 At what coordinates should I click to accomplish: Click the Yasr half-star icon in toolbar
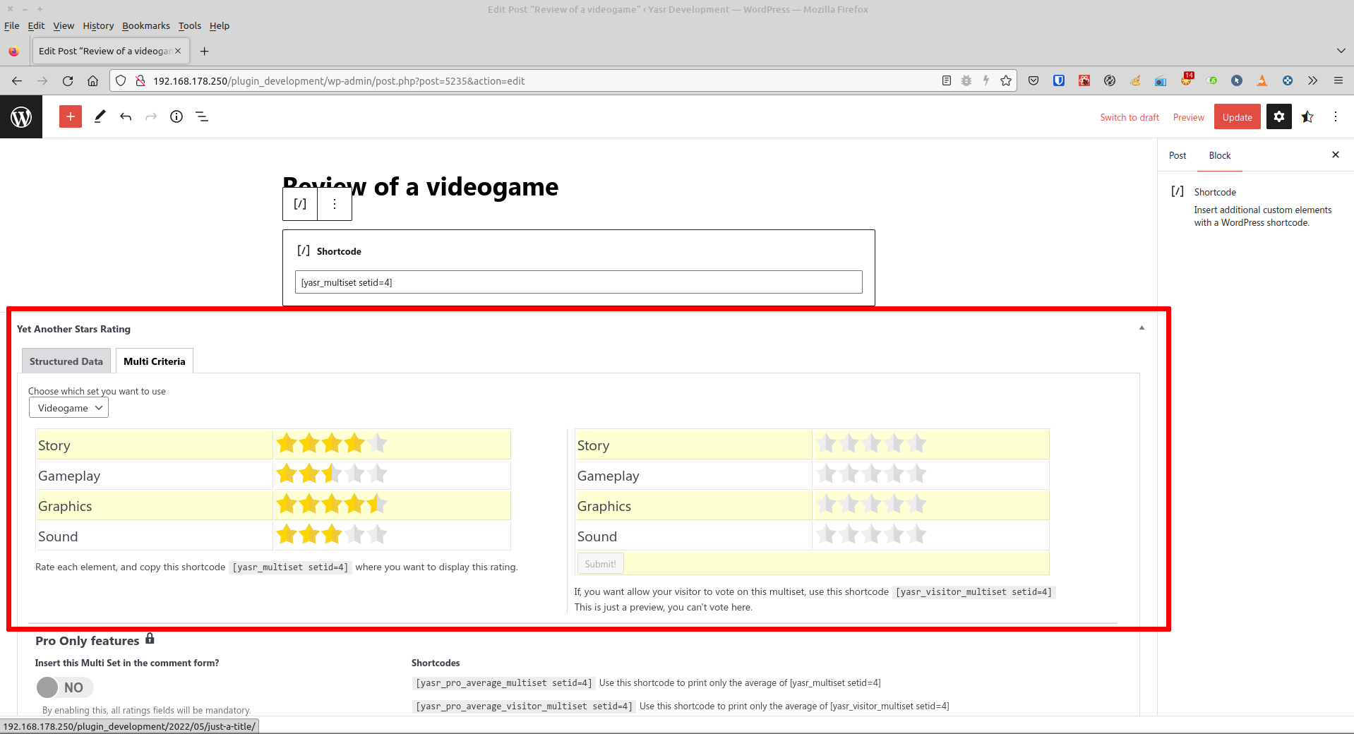coord(1307,117)
